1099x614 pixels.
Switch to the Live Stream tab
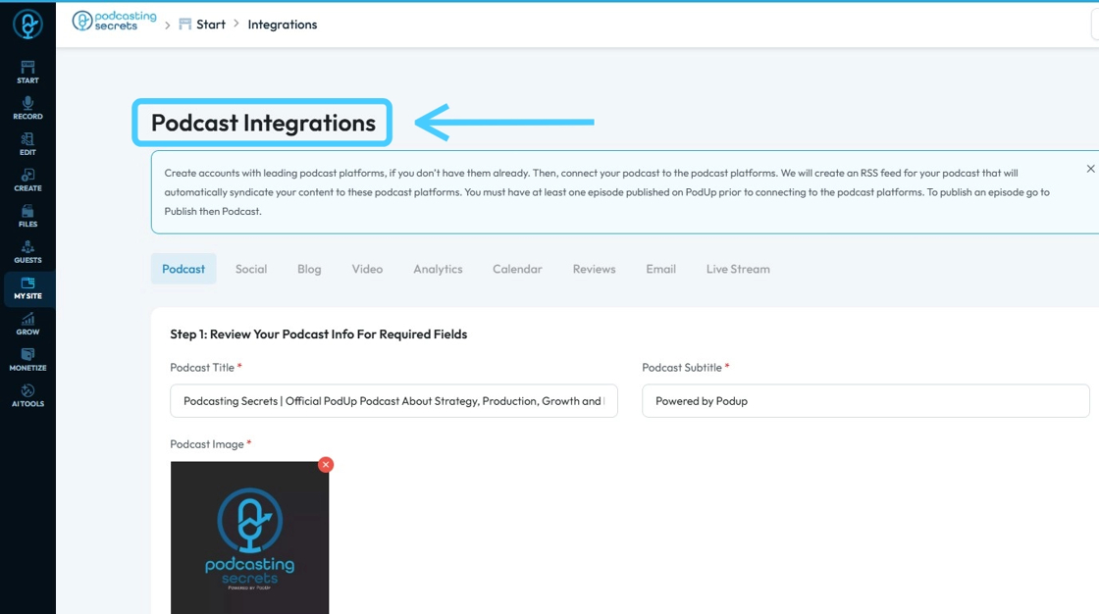coord(738,269)
